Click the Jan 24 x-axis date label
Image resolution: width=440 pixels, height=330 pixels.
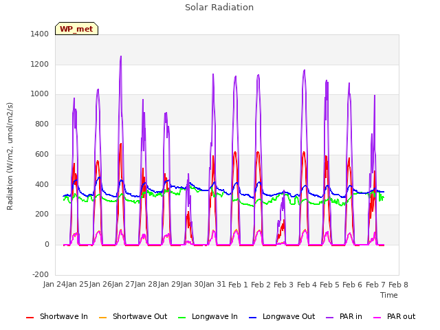click(55, 285)
